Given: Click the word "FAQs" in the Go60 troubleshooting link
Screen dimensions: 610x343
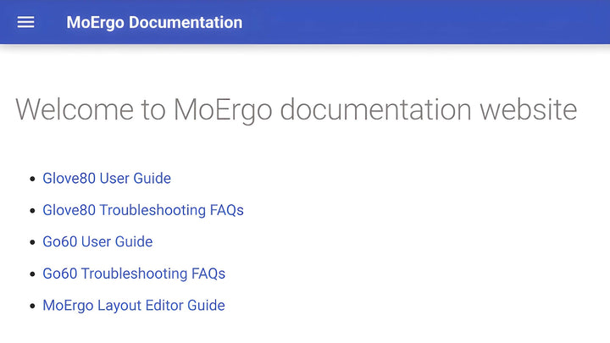Looking at the screenshot, I should [x=208, y=274].
